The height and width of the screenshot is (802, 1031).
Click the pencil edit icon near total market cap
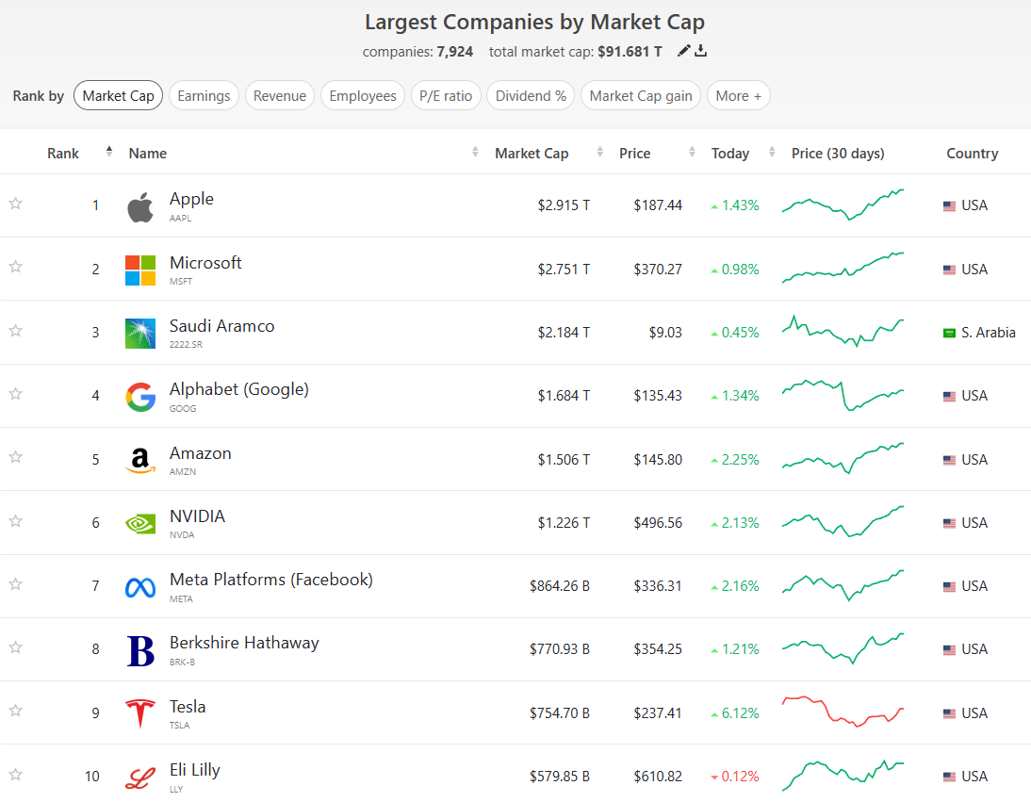tap(684, 51)
